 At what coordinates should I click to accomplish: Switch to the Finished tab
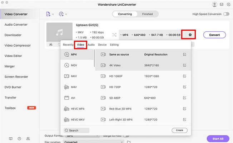click(x=147, y=14)
